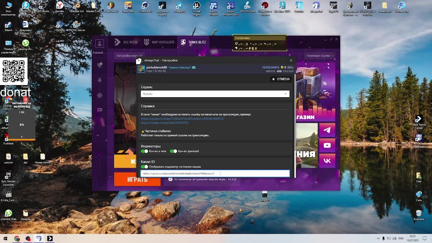Open the Rutube channel example link
The height and width of the screenshot is (243, 432).
click(165, 123)
